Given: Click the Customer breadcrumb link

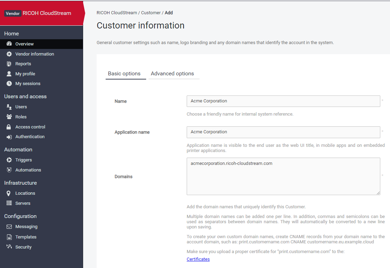Looking at the screenshot, I should (151, 13).
